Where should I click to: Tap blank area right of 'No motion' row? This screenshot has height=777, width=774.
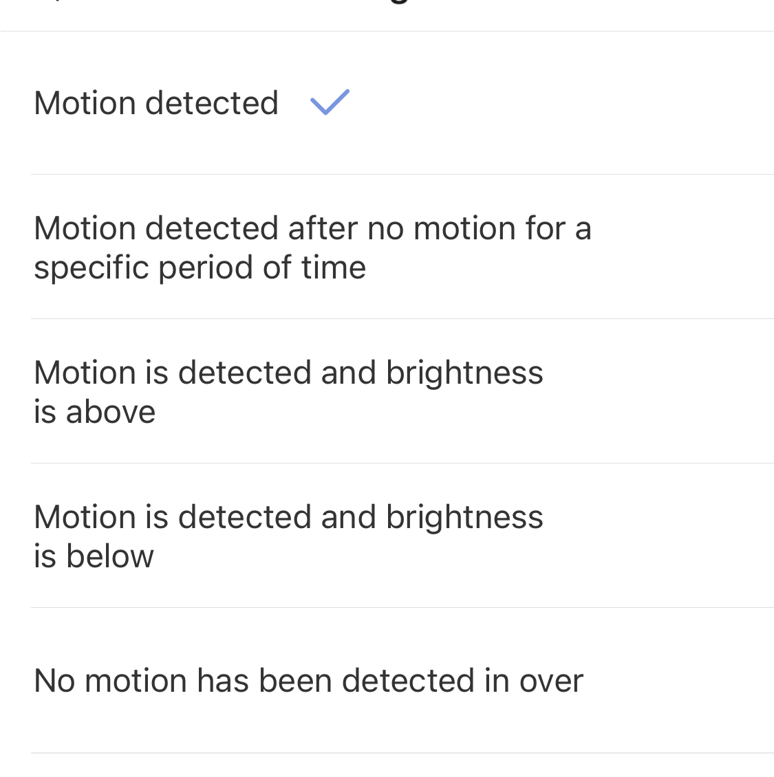(681, 681)
